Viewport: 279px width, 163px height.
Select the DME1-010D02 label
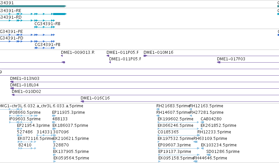(26, 92)
